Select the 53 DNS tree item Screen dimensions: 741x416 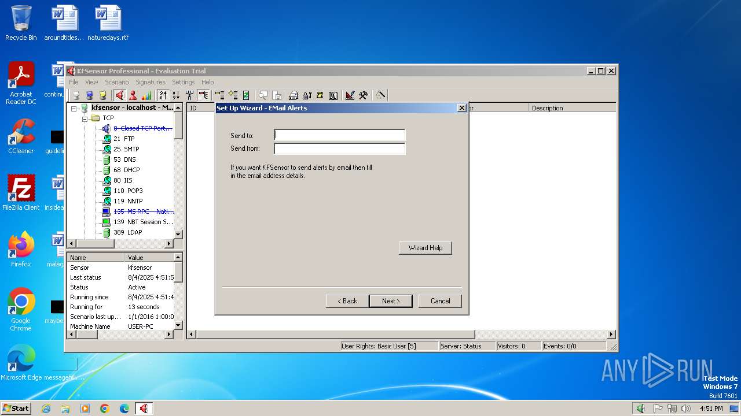[x=124, y=159]
